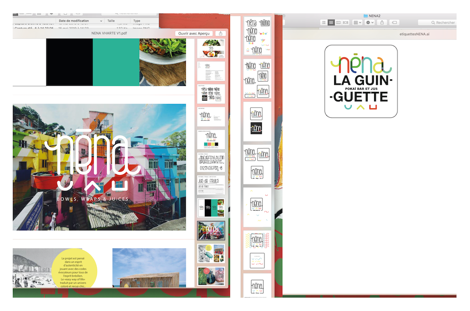The height and width of the screenshot is (311, 470).
Task: Click the three boxed logos thumbnail in strip
Action: click(x=257, y=165)
